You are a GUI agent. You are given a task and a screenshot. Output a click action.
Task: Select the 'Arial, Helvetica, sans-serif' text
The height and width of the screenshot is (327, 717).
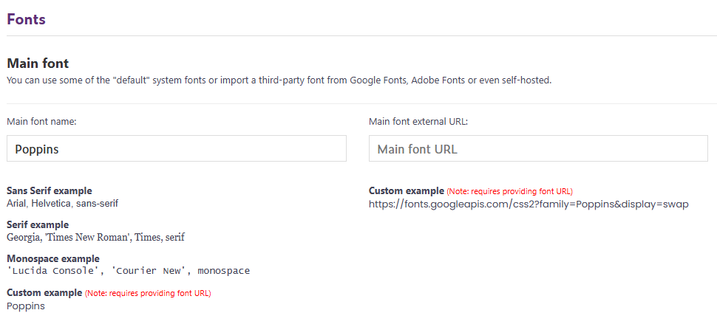(x=63, y=203)
